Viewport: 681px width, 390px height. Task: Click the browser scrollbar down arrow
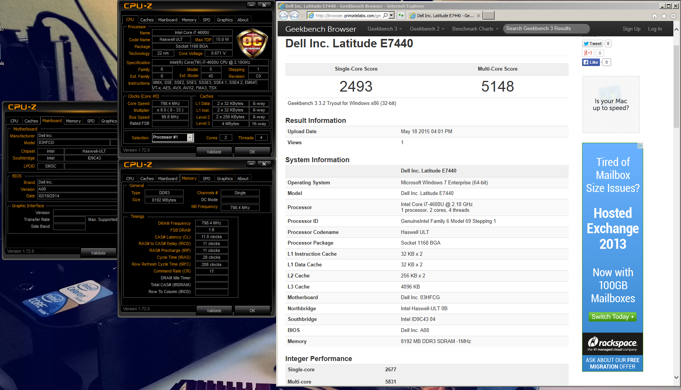coord(676,377)
